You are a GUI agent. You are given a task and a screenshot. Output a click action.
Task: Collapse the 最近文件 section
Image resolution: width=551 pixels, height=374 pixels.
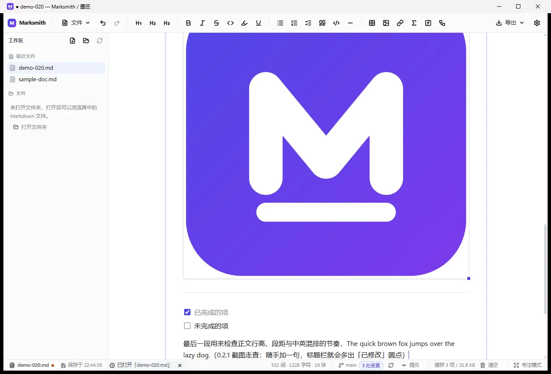22,56
